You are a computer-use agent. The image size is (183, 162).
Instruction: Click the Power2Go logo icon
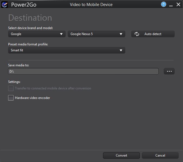tap(5, 4)
